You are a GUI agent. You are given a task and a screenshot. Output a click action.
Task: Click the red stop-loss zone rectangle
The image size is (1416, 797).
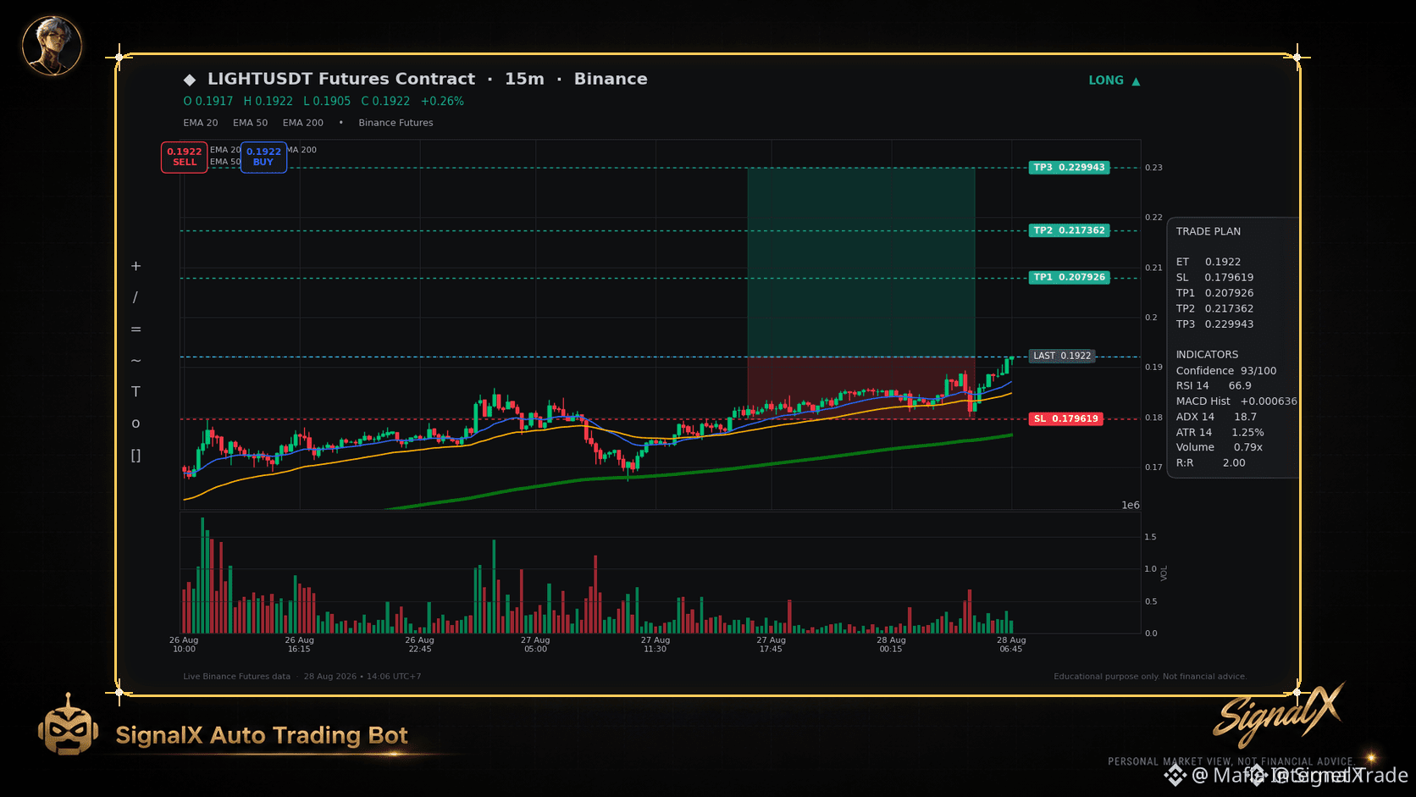tap(861, 388)
